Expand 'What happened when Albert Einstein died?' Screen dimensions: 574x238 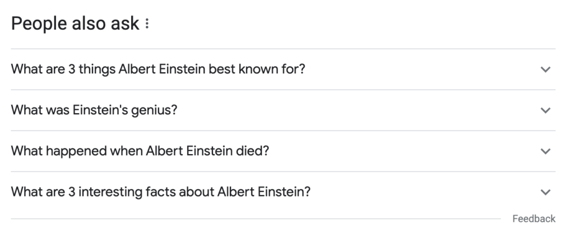140,151
